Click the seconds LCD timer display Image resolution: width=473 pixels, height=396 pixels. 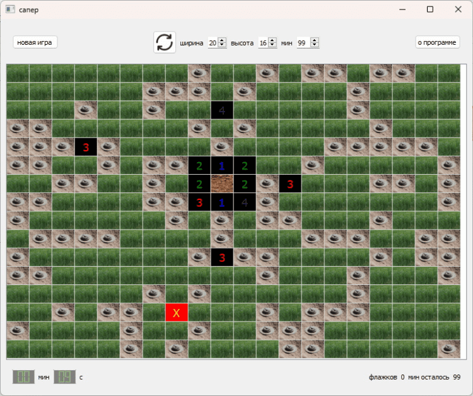65,377
